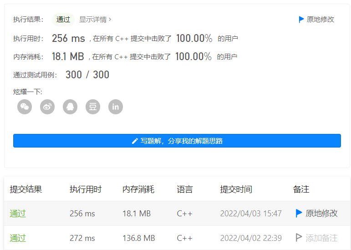Click 执行结果 label

pos(28,20)
